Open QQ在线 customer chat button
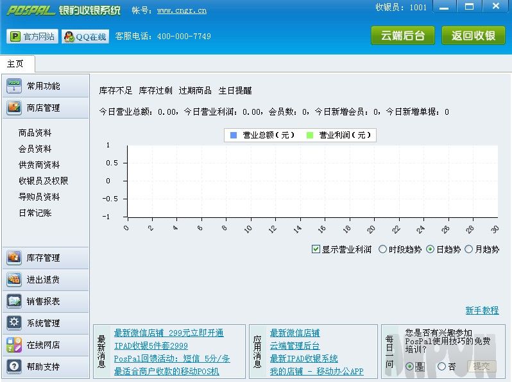Image resolution: width=512 pixels, height=382 pixels. (85, 37)
